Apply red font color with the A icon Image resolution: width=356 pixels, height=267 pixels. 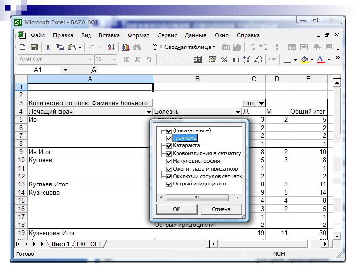point(320,59)
